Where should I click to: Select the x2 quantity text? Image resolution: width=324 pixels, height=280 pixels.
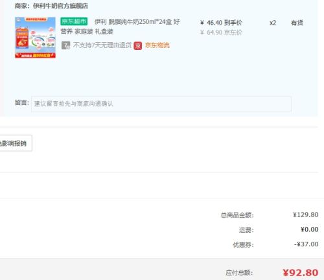(273, 23)
